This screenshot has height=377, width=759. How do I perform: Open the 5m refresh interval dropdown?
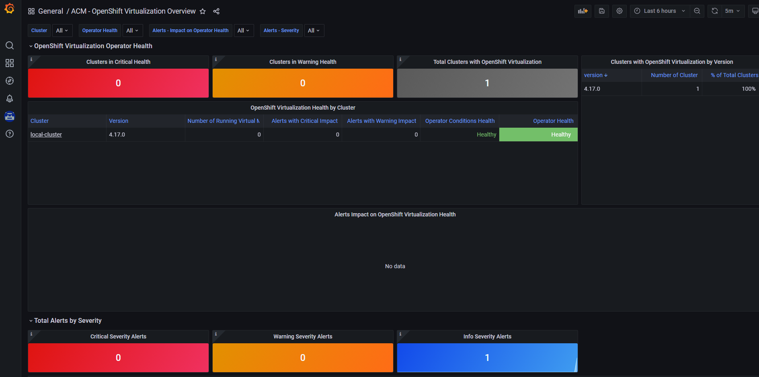point(733,11)
